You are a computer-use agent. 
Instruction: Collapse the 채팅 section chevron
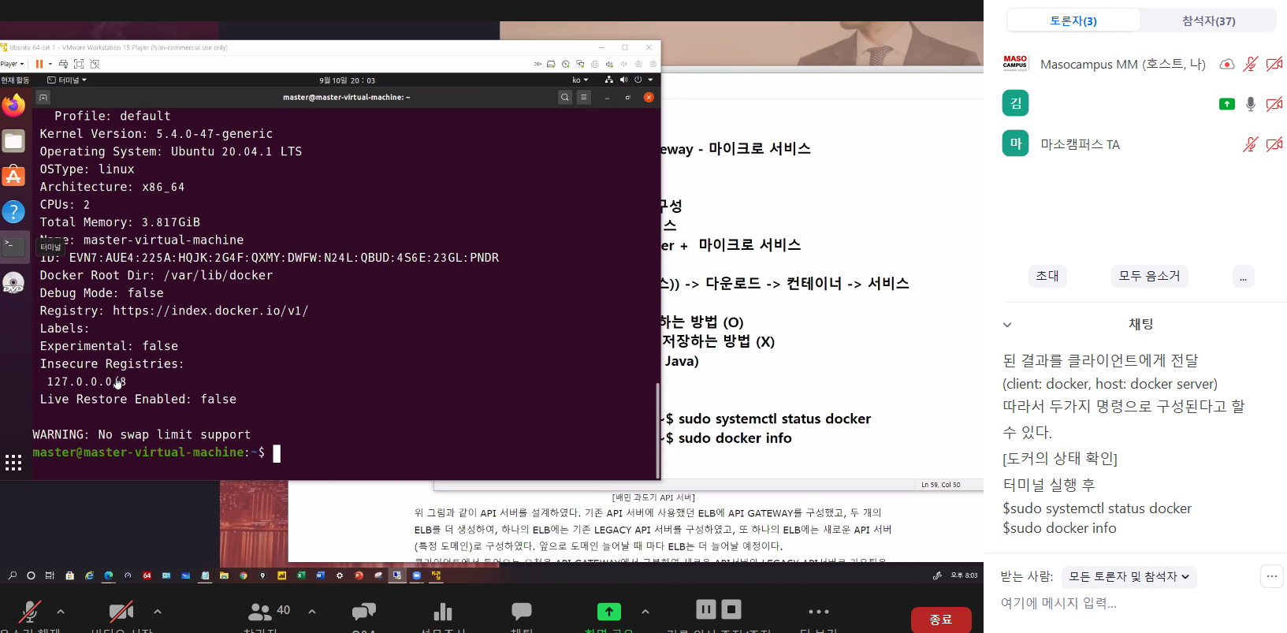point(1007,325)
